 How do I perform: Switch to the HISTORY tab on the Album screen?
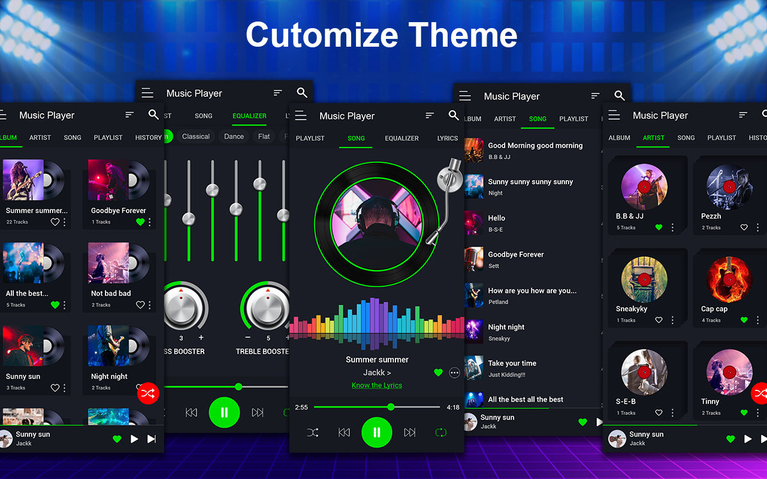click(149, 138)
